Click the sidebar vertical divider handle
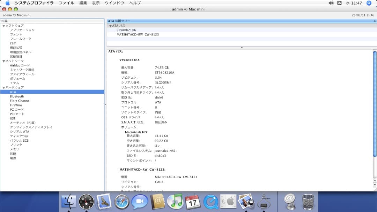377x212 pixels. (x=105, y=105)
